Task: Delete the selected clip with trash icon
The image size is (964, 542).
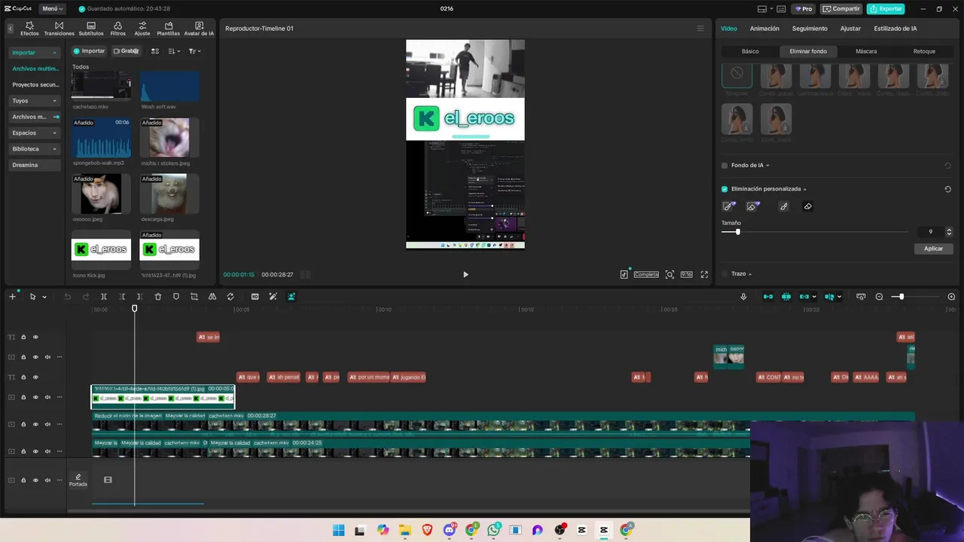Action: (x=158, y=297)
